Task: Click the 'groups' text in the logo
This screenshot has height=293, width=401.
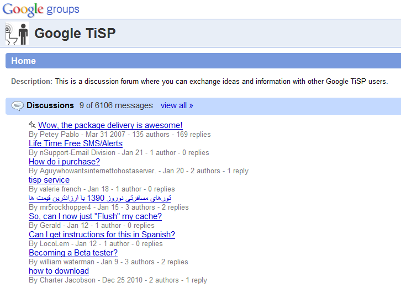Action: coord(63,9)
